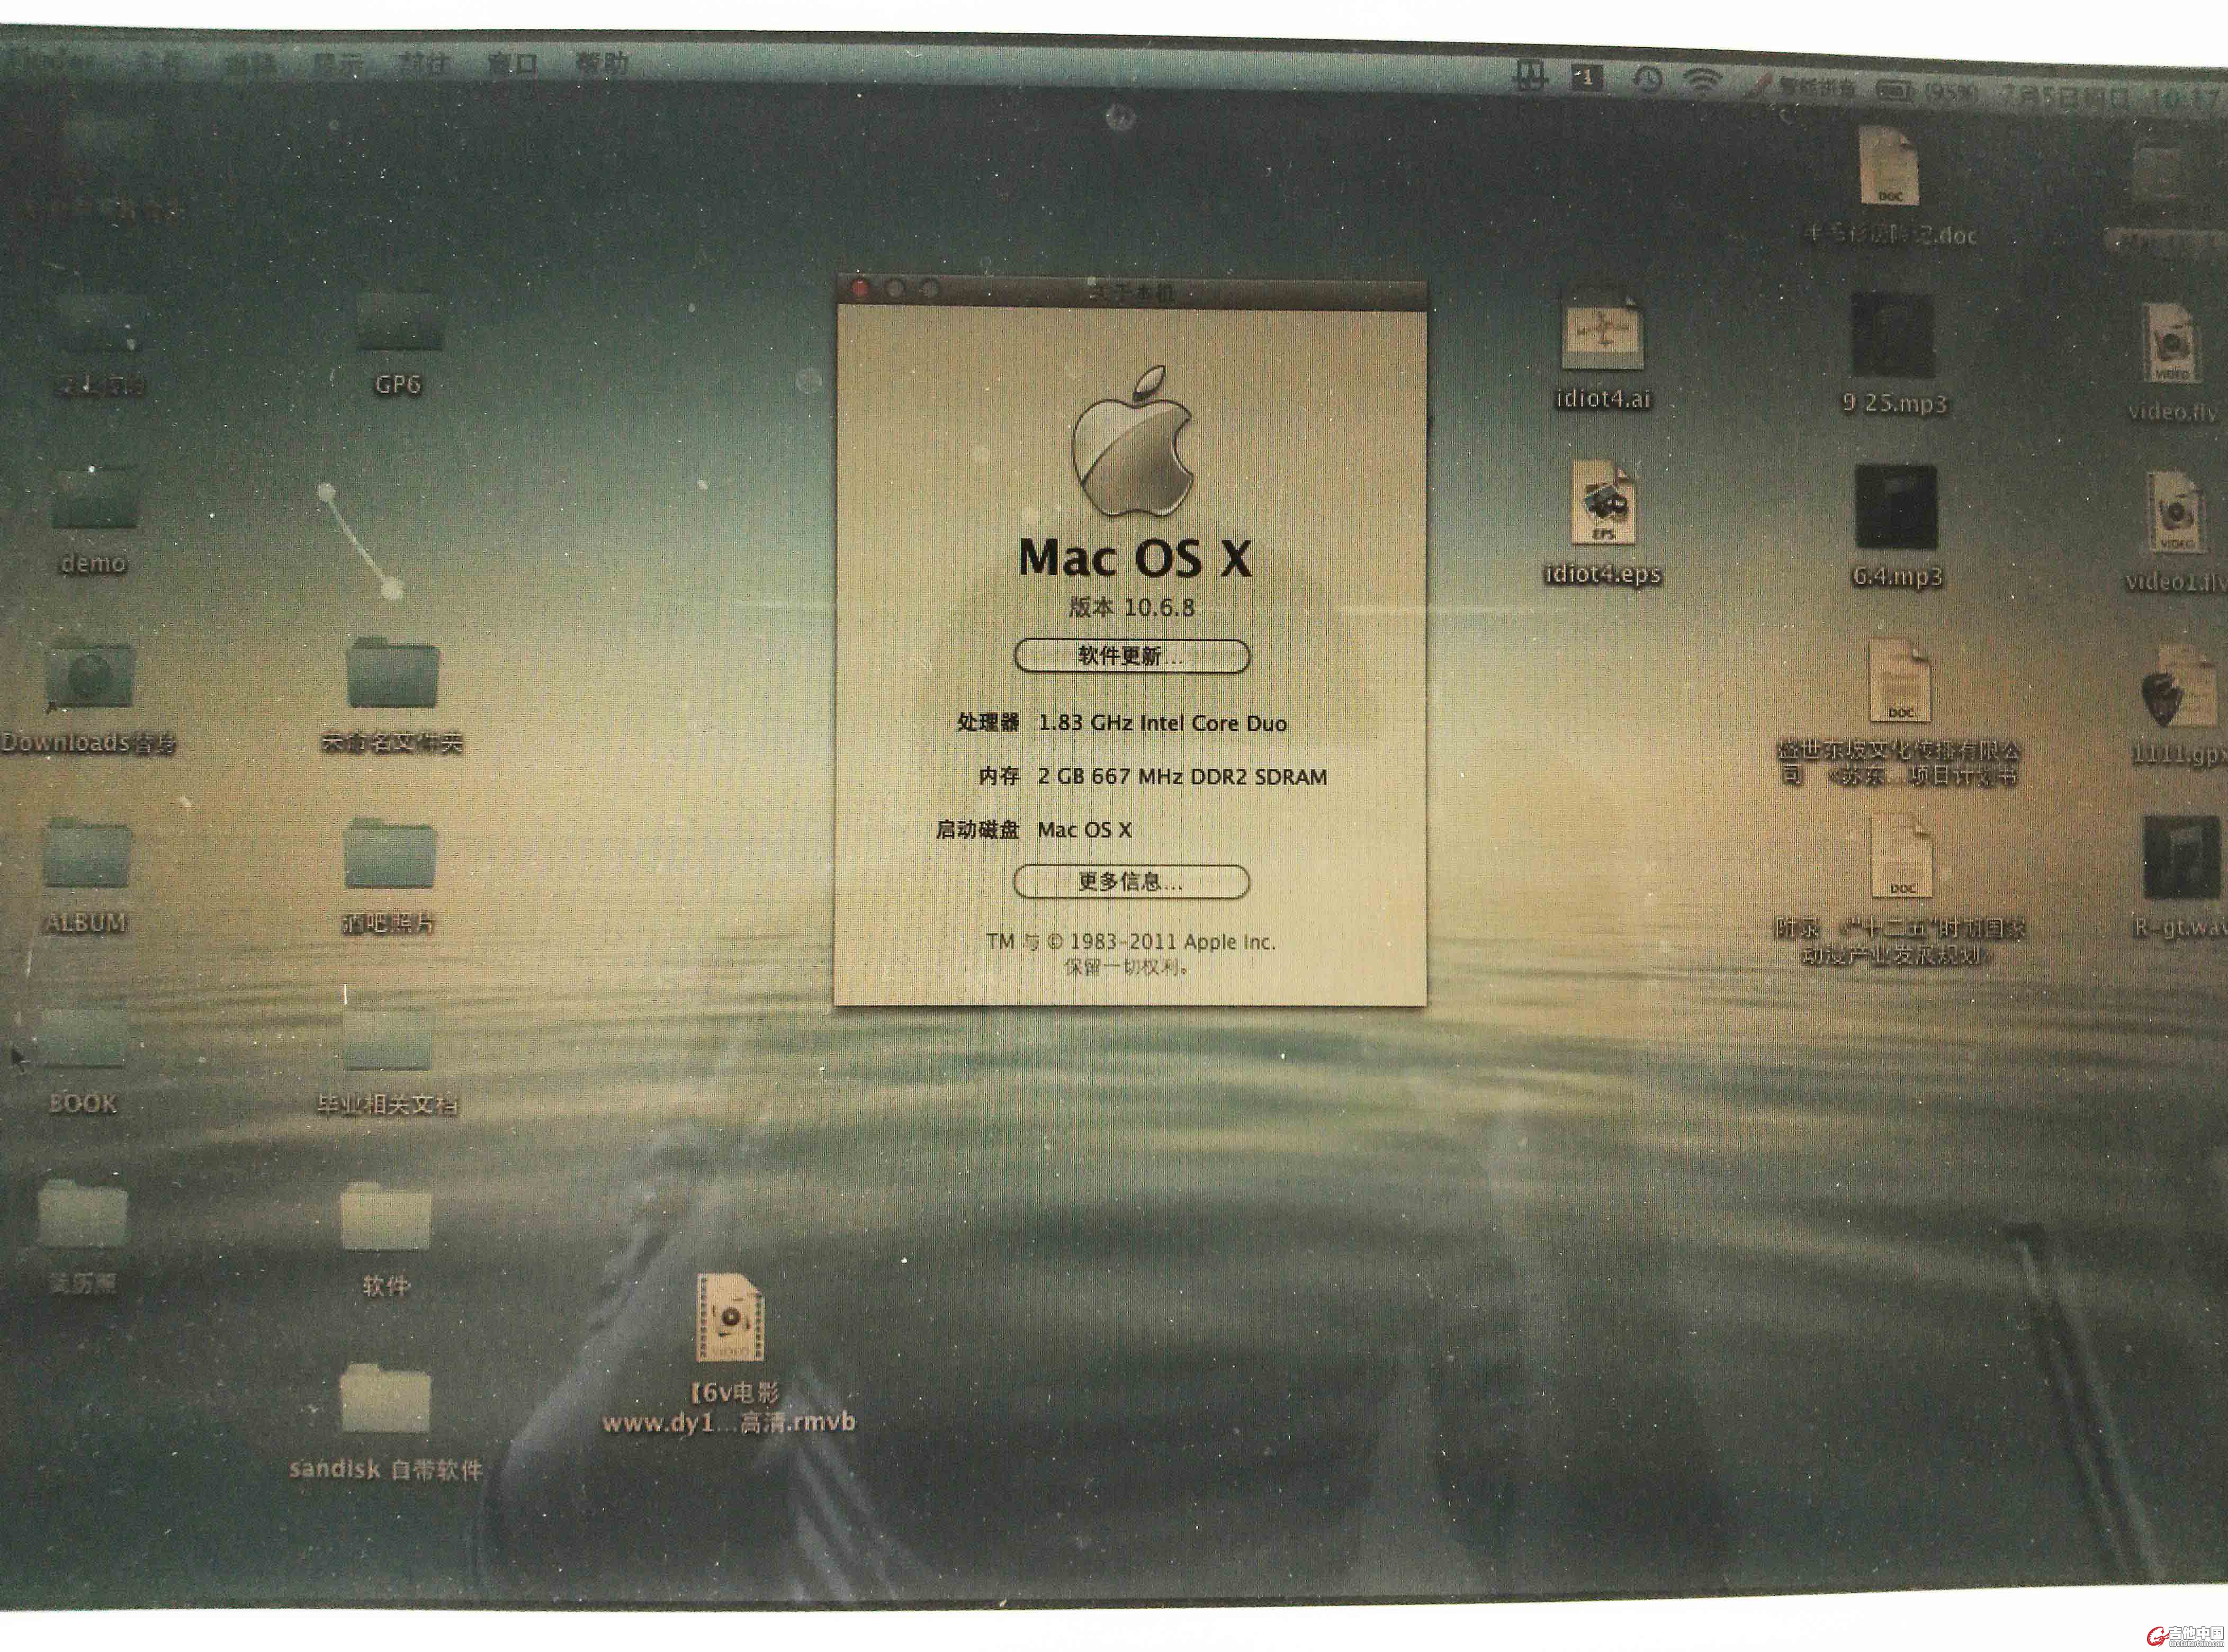This screenshot has width=2228, height=1652.
Task: Click the Wi-Fi status icon in menu bar
Action: [1702, 81]
